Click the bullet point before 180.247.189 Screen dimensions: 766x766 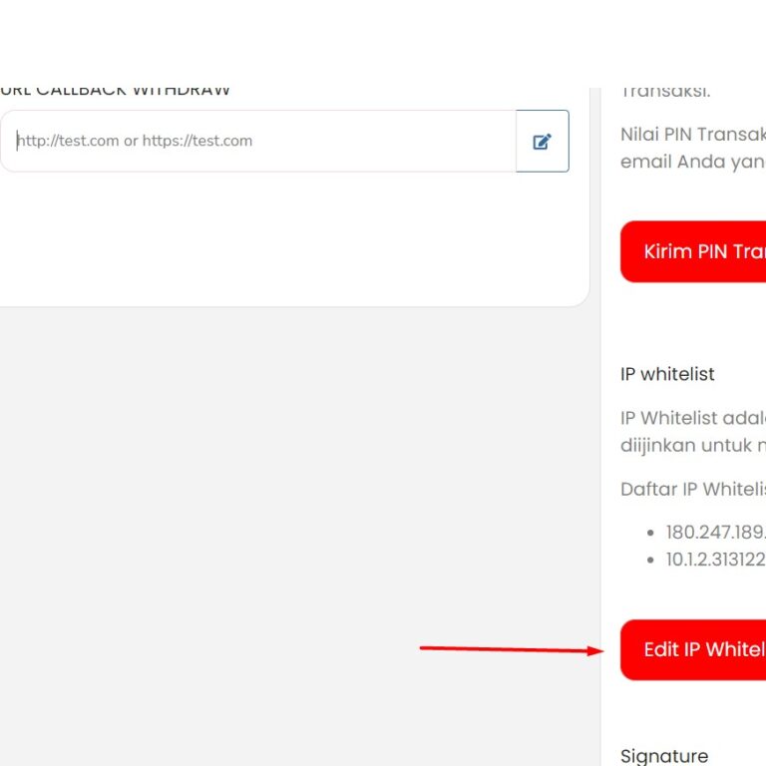click(650, 533)
